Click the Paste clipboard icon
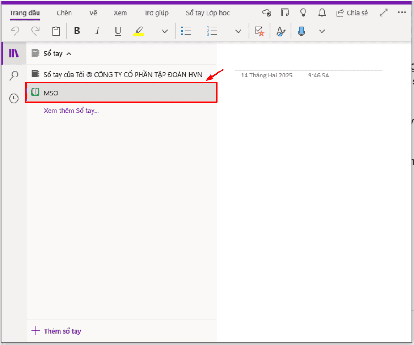414x345 pixels. [x=56, y=31]
